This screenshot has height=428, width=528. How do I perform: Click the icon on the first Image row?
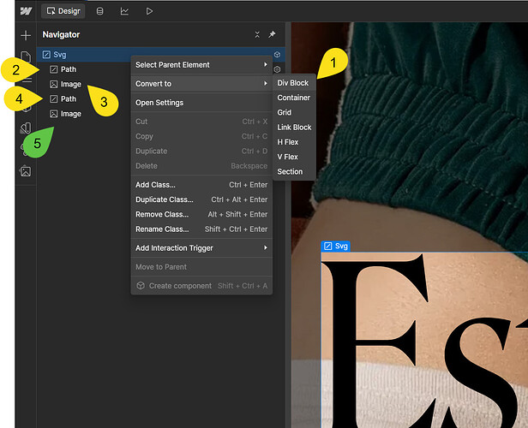click(x=53, y=84)
